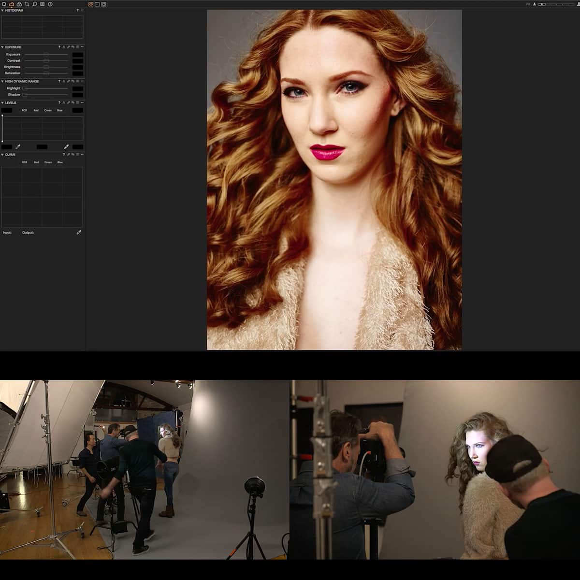580x580 pixels.
Task: Click the reset arrow on High Dynamic Range
Action: tap(72, 81)
